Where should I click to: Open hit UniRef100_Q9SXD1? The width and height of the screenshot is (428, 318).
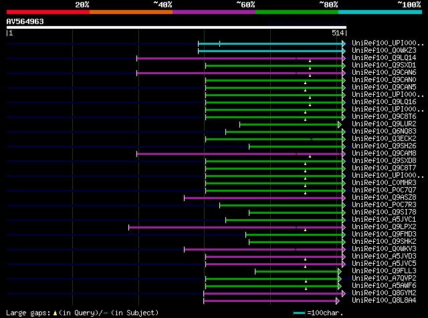click(384, 65)
